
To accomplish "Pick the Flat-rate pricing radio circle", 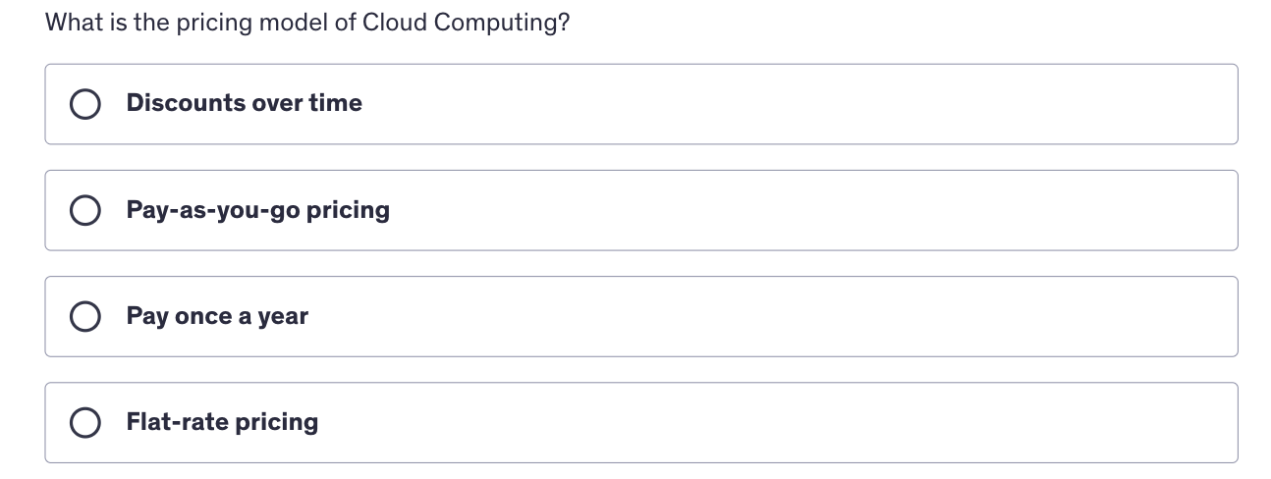I will click(85, 423).
